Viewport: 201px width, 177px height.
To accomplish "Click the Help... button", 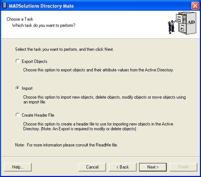I will tap(18, 167).
